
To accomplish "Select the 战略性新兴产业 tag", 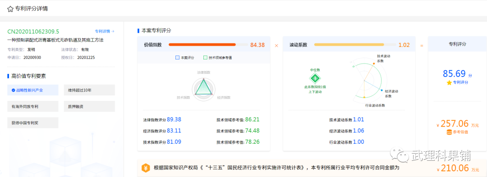I will (33, 90).
